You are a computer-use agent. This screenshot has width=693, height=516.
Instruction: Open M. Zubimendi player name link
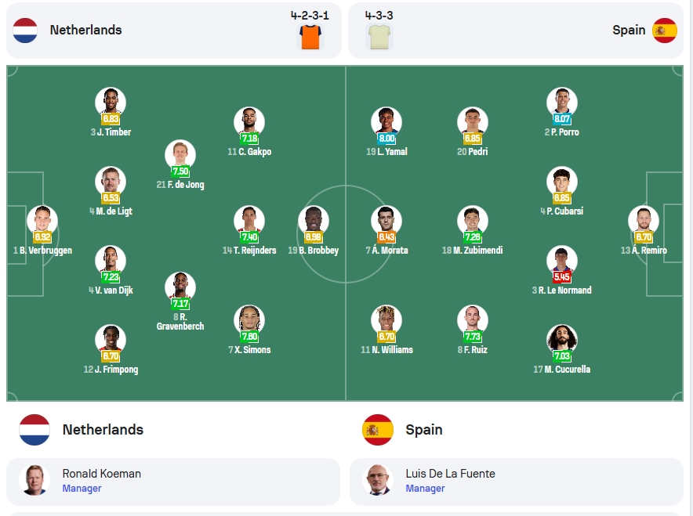[x=473, y=251]
